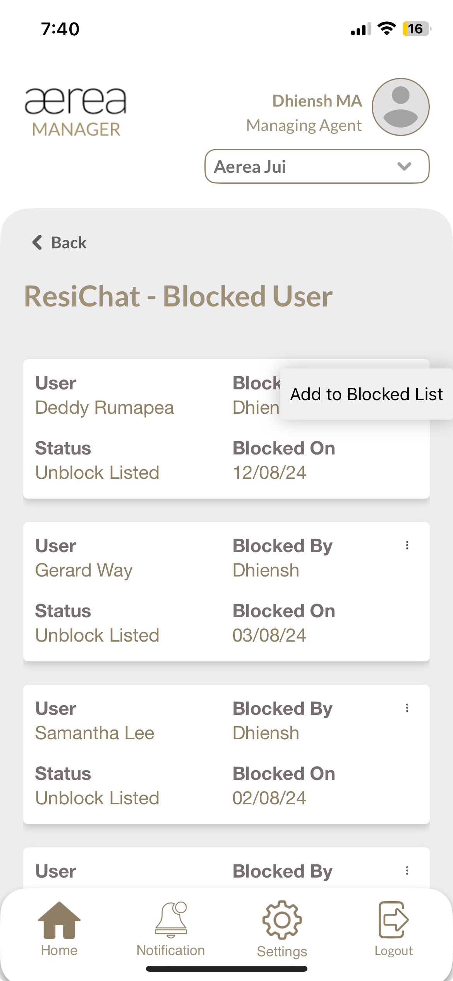The image size is (453, 981).
Task: Tap the Back link text
Action: click(x=69, y=243)
